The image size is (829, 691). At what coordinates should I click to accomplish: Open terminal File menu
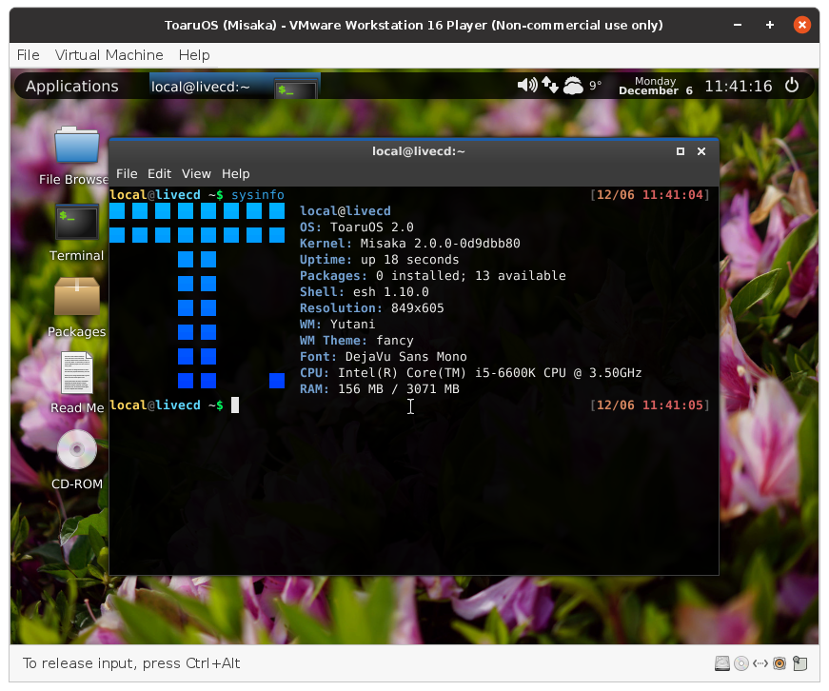[x=127, y=173]
